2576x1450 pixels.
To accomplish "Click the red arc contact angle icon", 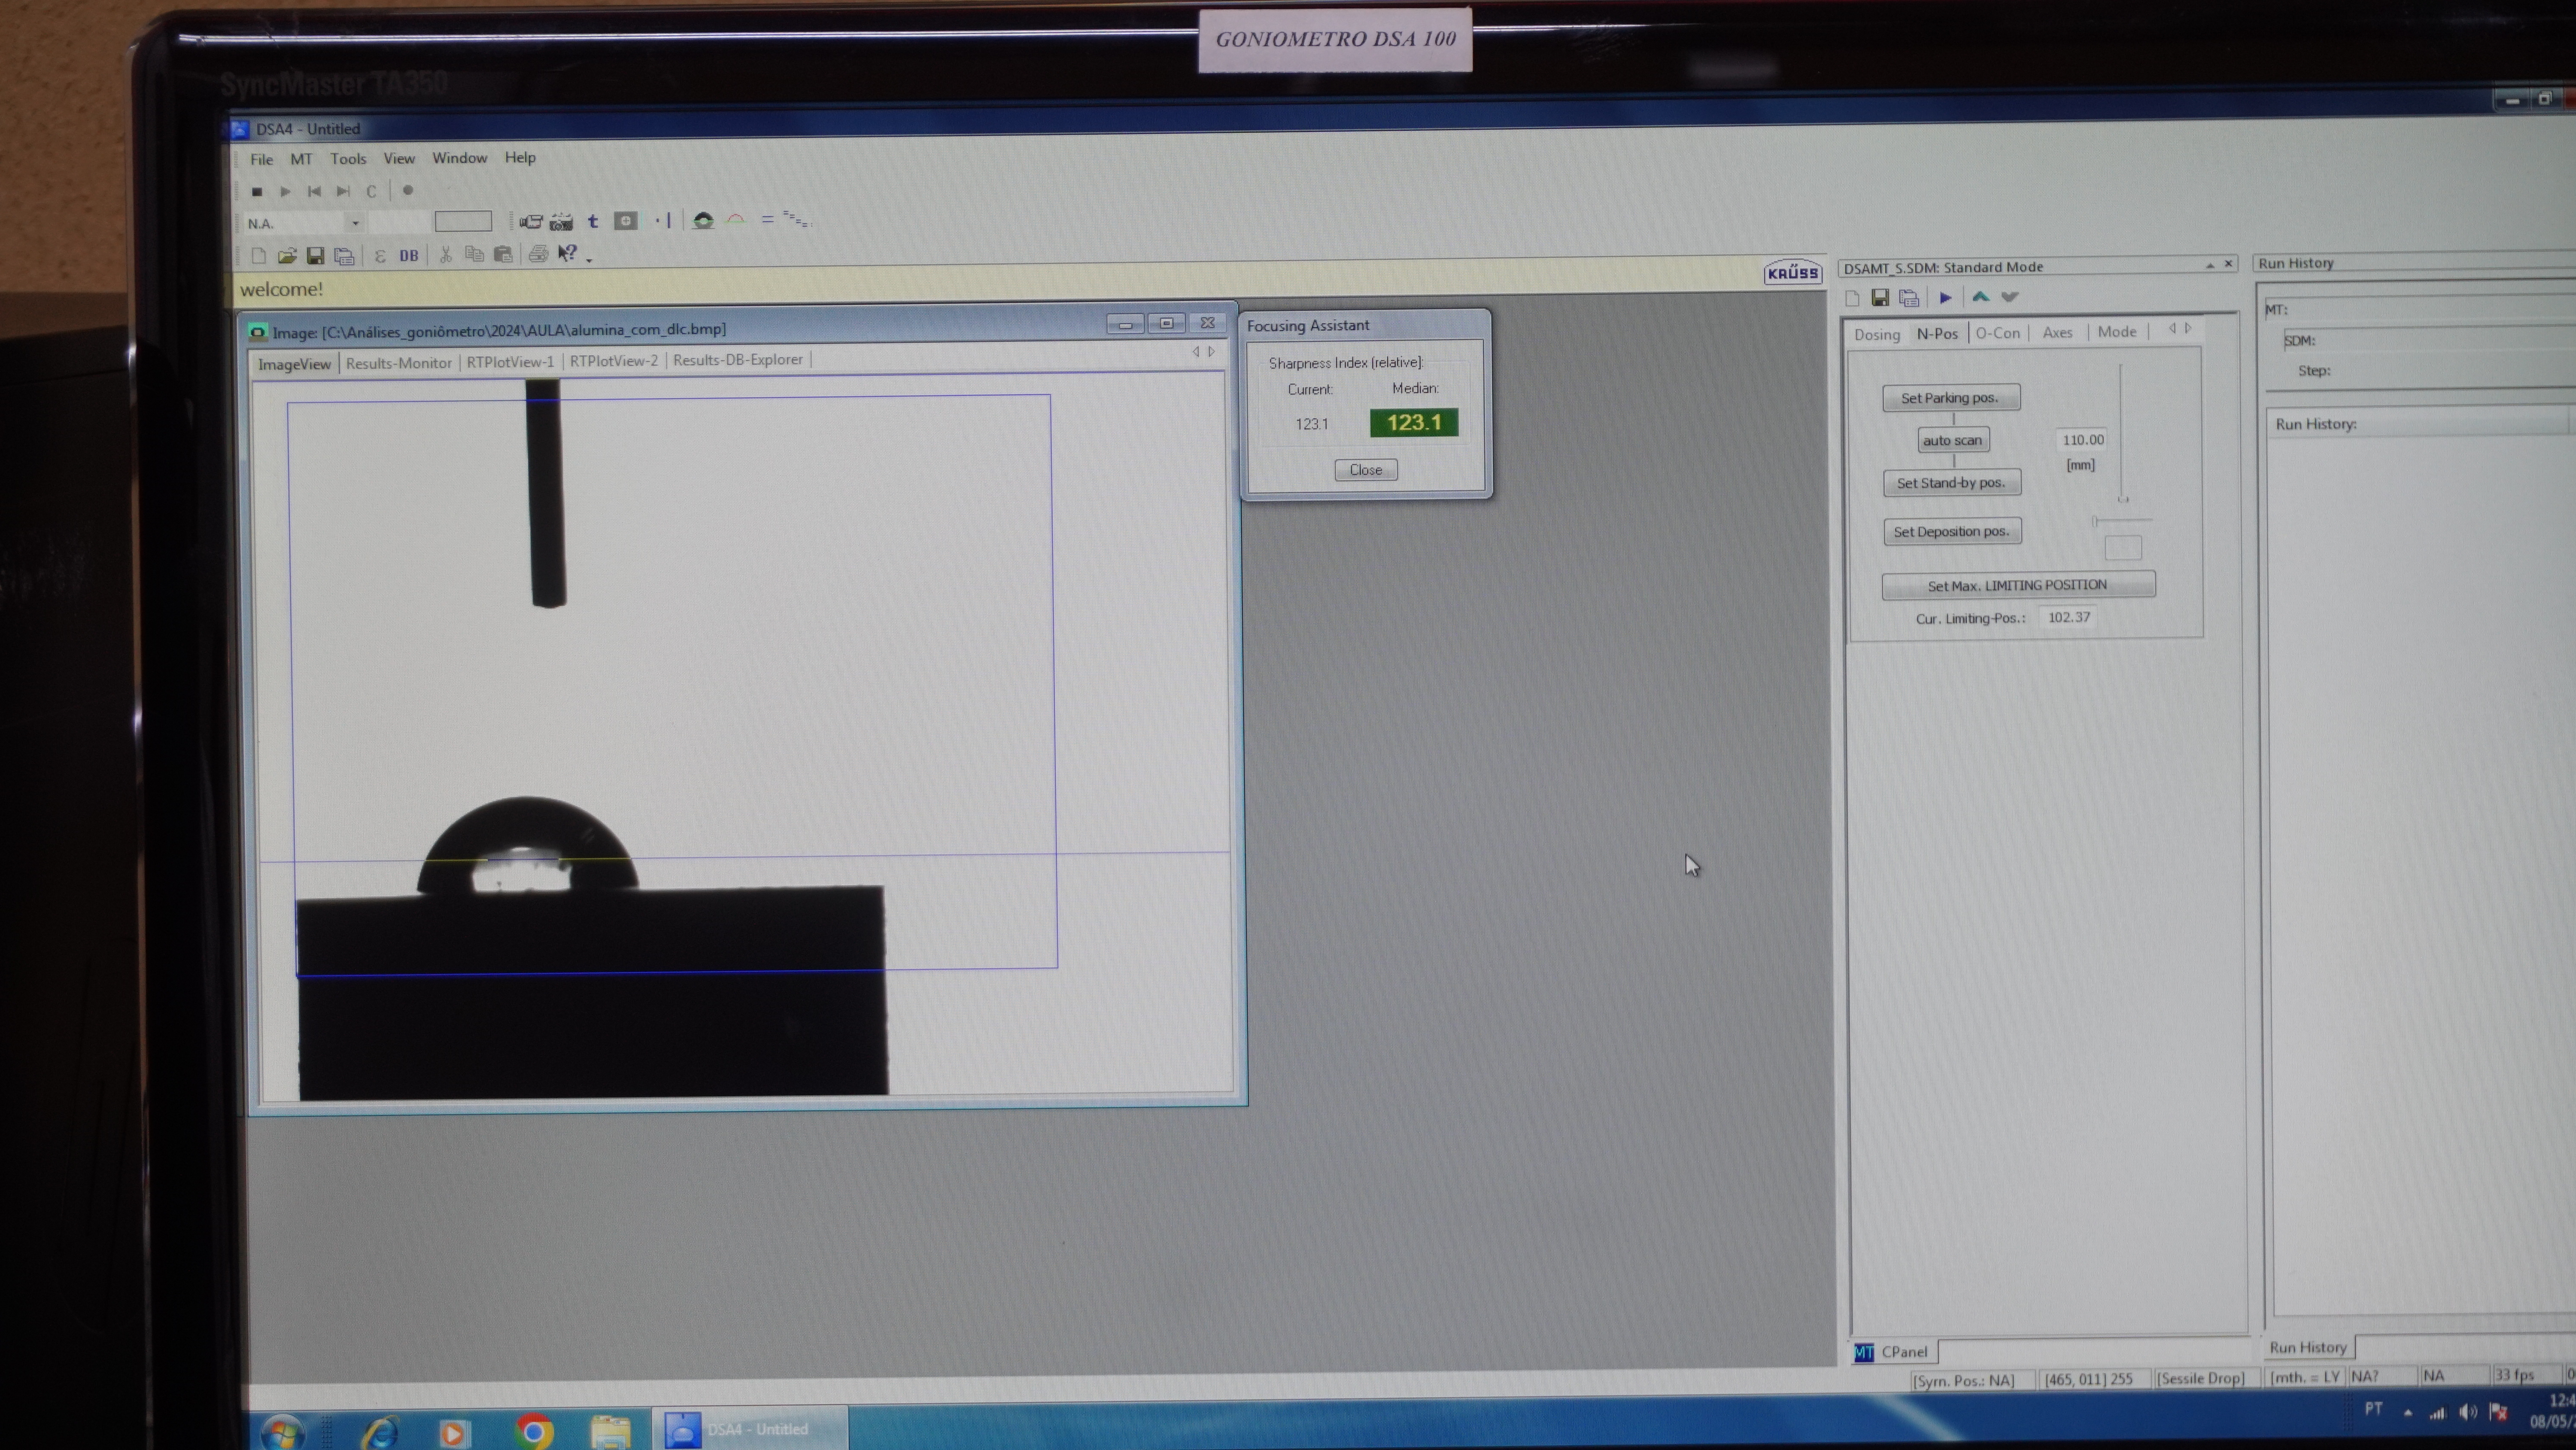I will point(736,219).
